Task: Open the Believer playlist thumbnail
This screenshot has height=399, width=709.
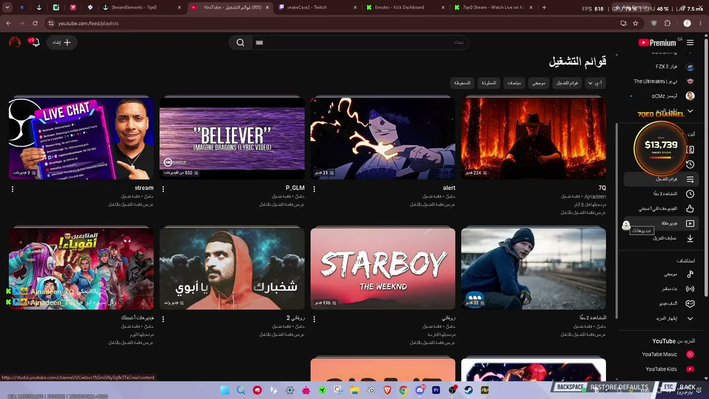Action: pos(232,138)
